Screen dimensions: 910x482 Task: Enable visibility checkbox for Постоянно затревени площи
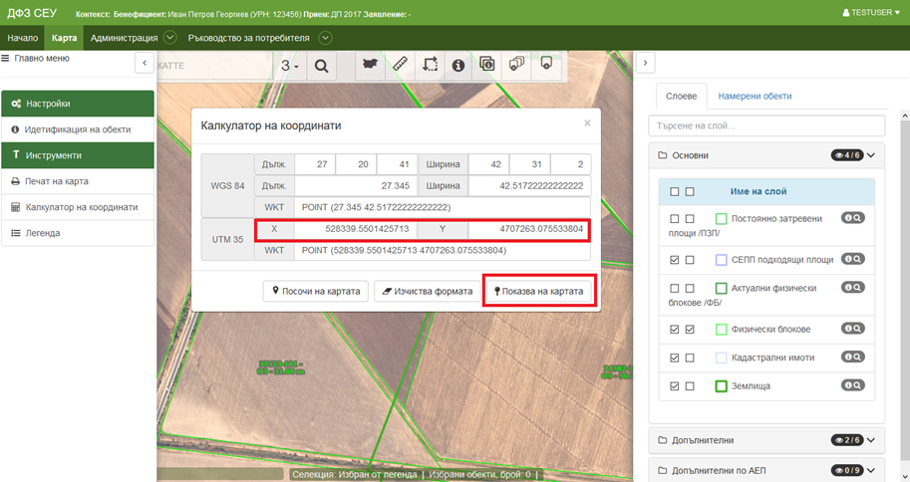[675, 219]
